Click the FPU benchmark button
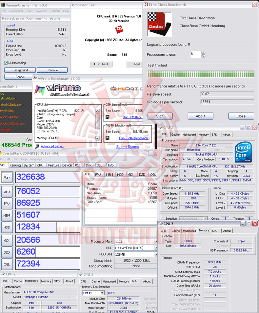This screenshot has height=313, width=259. pyautogui.click(x=7, y=204)
